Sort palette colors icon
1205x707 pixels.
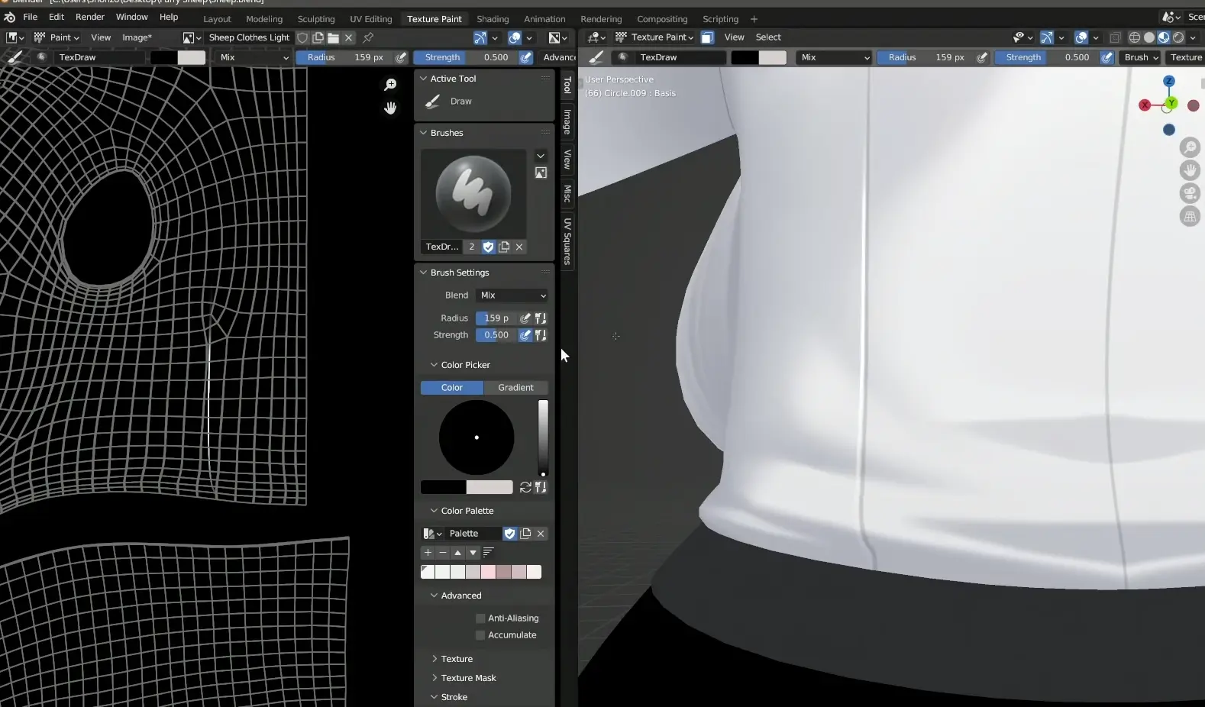click(x=489, y=553)
